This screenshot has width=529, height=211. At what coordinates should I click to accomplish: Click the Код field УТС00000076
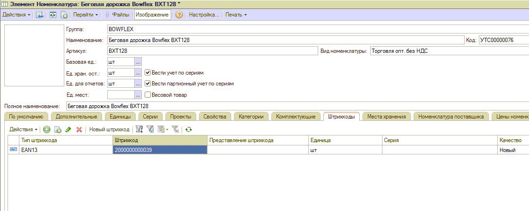[x=503, y=40]
